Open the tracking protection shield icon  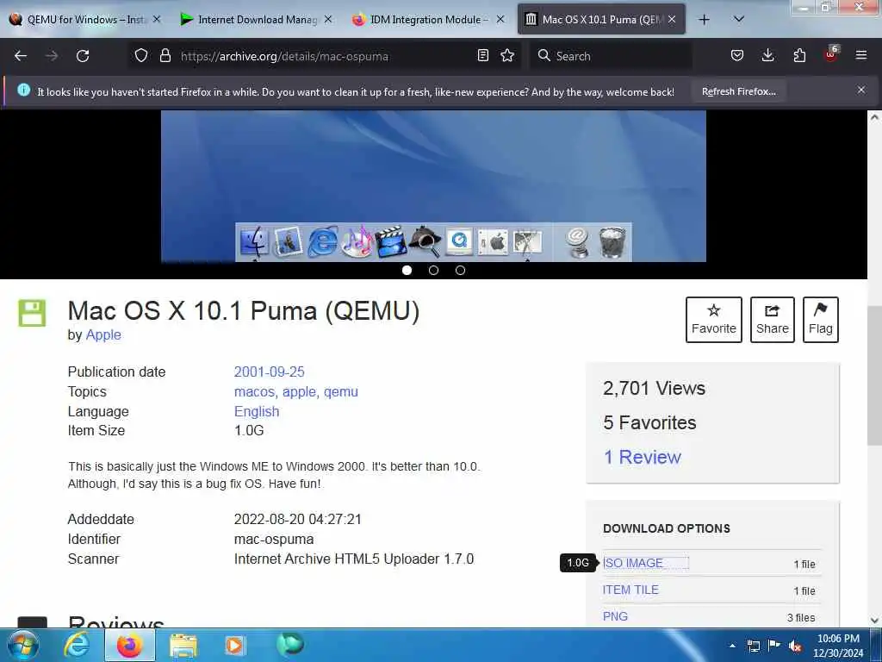pyautogui.click(x=141, y=56)
